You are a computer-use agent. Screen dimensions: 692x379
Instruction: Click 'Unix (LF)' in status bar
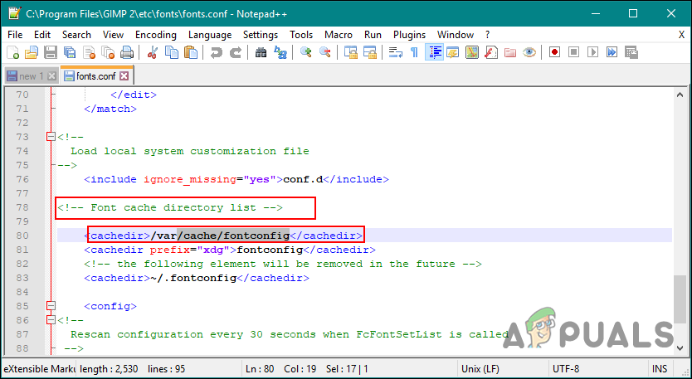pos(481,369)
